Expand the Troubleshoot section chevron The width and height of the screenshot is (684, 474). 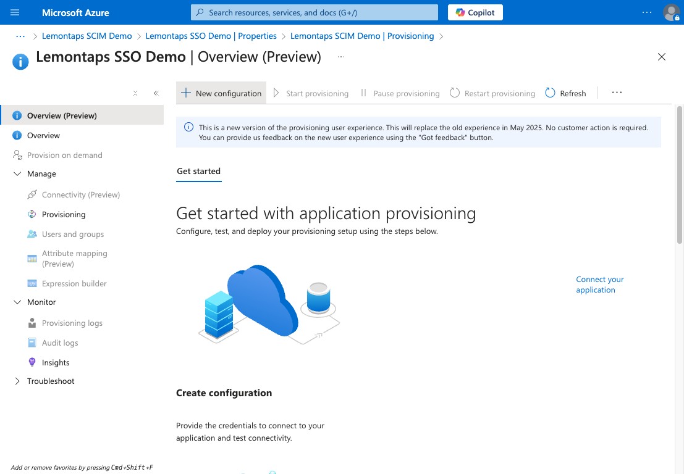click(x=17, y=381)
